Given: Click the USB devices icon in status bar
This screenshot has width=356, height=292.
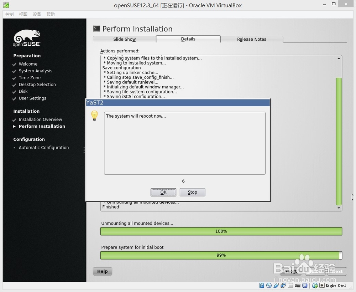Looking at the screenshot, I should coord(276,286).
